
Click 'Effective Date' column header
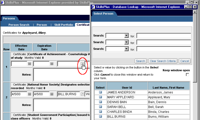pyautogui.click(x=21, y=47)
